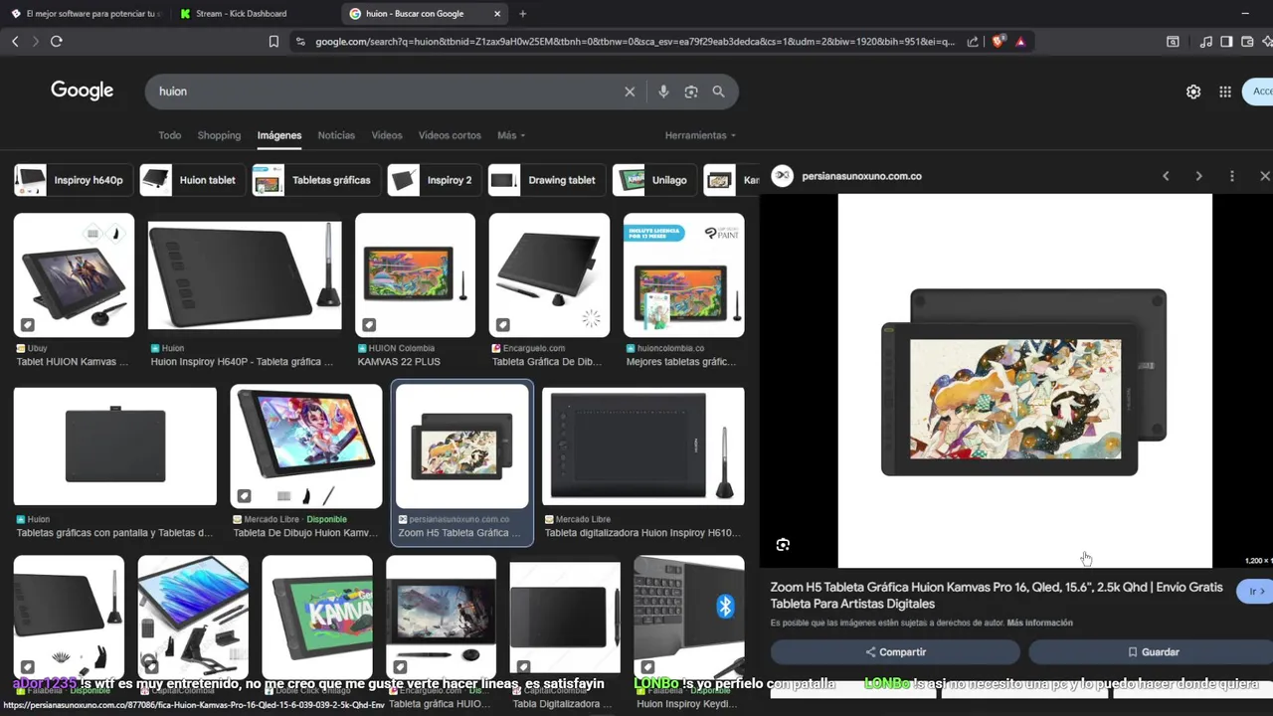The height and width of the screenshot is (716, 1273).
Task: Open the Zoom H5 Tableta Gráfica title link
Action: (997, 596)
